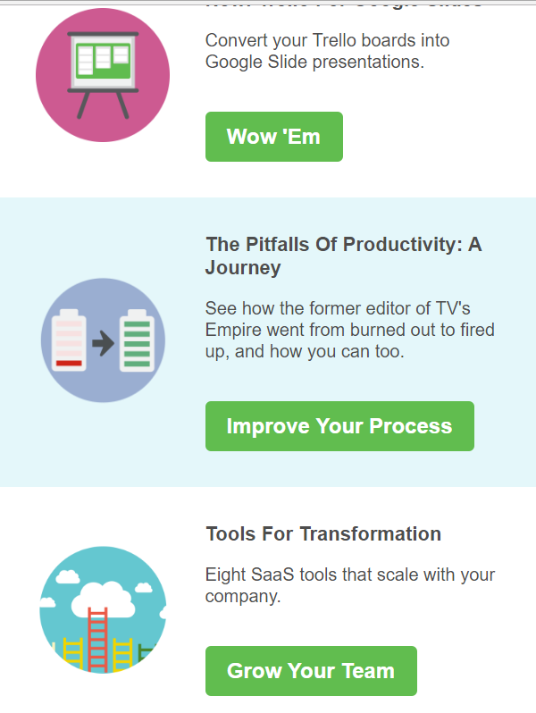
Task: Click the whiteboard on the easel
Action: 103,60
